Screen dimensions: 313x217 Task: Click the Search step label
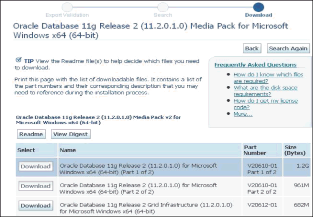(163, 15)
